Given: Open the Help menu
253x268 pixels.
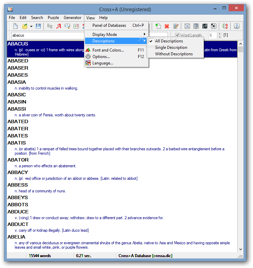Looking at the screenshot, I should [x=103, y=18].
